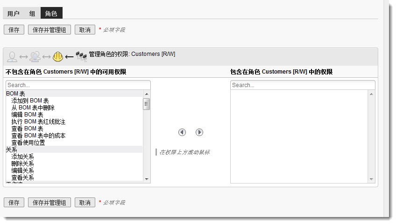Select 从 BOM 表中删除 permission
This screenshot has height=224, width=396.
(33, 108)
